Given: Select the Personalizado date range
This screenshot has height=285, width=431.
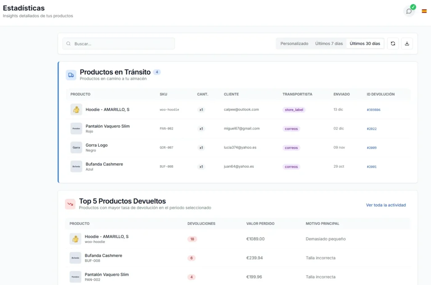Looking at the screenshot, I should tap(294, 44).
